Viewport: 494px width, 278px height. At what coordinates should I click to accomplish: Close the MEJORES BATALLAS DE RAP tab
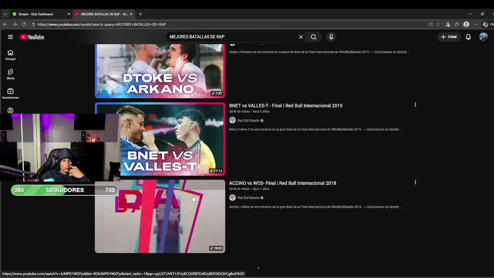coord(131,14)
